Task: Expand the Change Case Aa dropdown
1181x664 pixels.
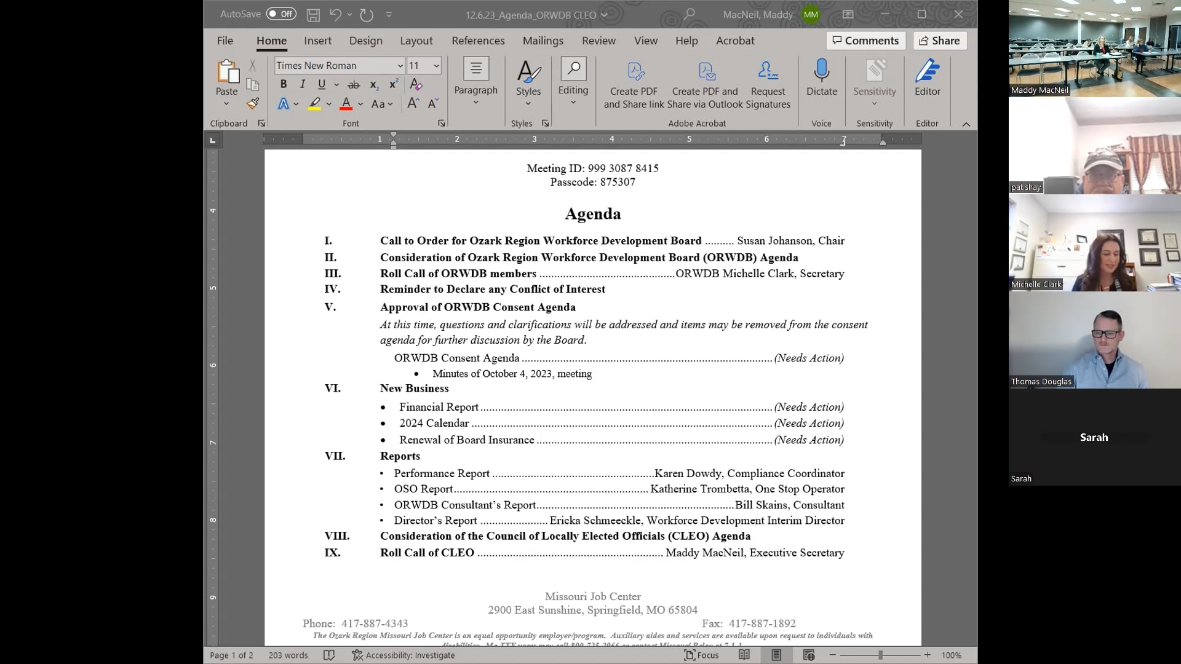Action: tap(382, 104)
